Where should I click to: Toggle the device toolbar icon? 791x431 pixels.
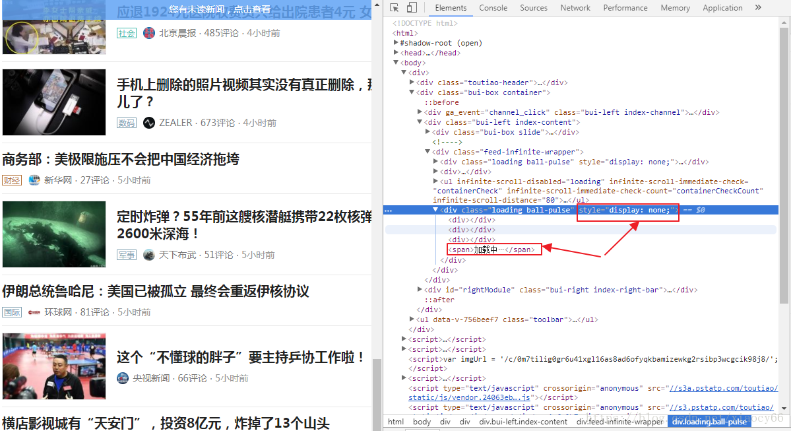coord(412,7)
